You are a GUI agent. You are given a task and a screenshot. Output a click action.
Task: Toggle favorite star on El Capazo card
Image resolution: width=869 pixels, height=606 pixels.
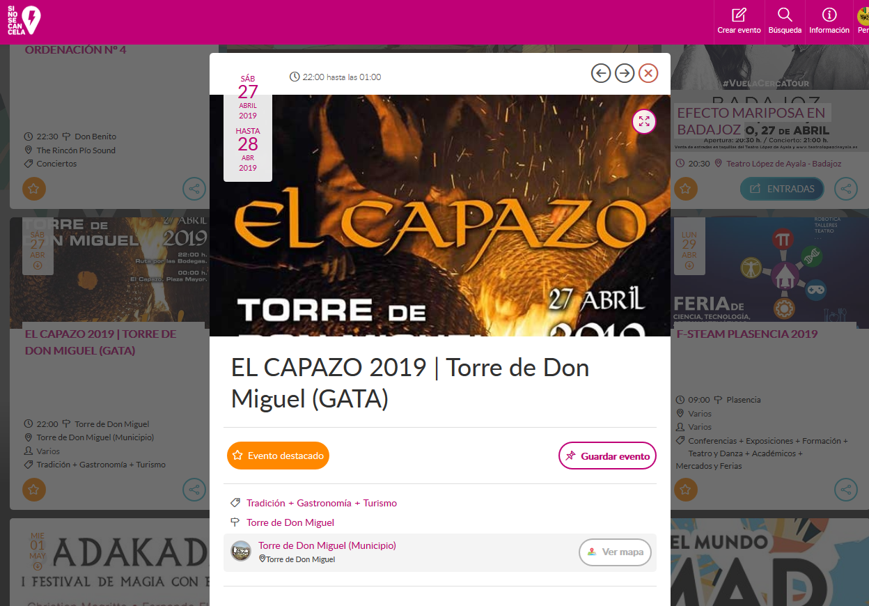(x=34, y=490)
